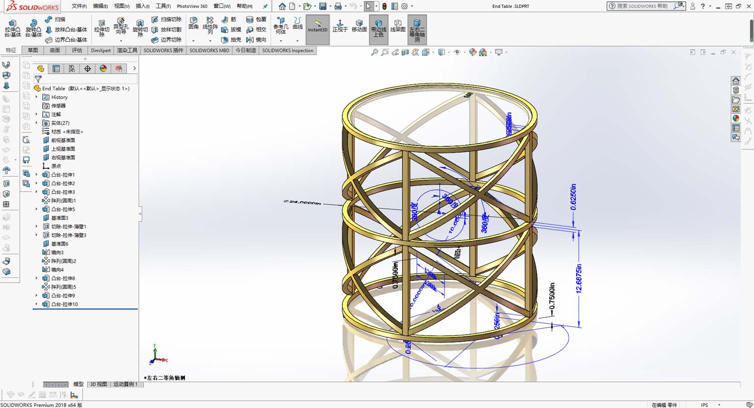Click the 运动算例 1 motion study tab
The image size is (754, 408).
pos(125,384)
